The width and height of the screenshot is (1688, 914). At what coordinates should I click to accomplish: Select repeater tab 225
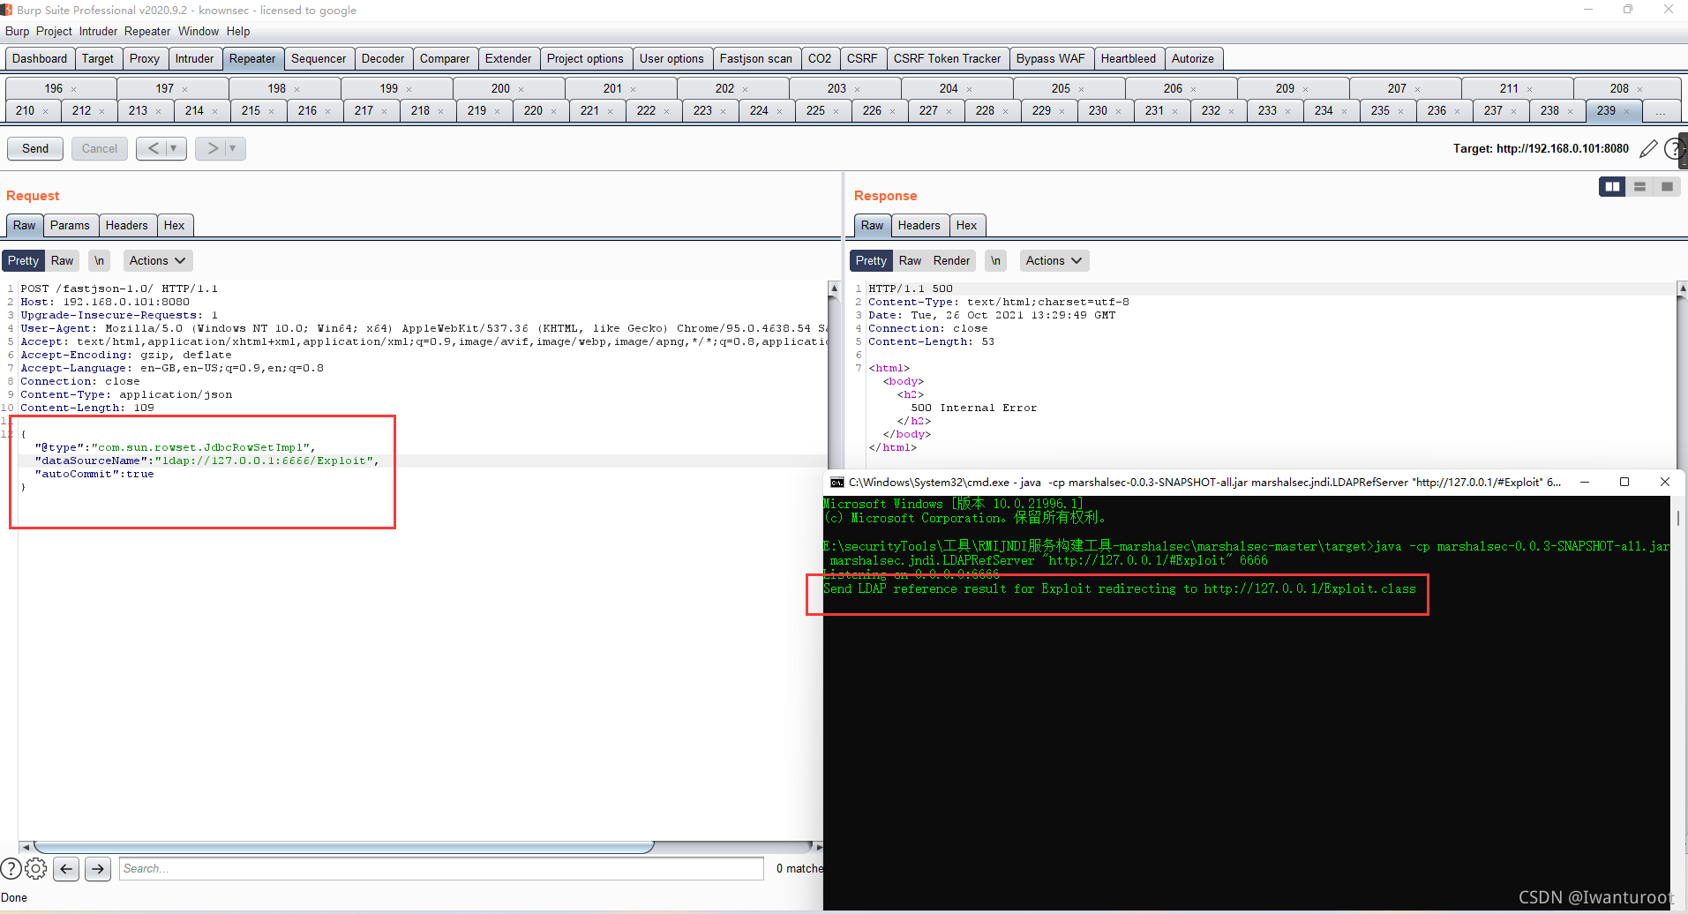(815, 111)
